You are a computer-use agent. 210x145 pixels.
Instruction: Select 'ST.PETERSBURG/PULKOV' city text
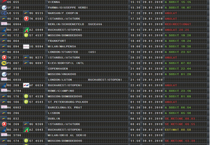(x=68, y=102)
